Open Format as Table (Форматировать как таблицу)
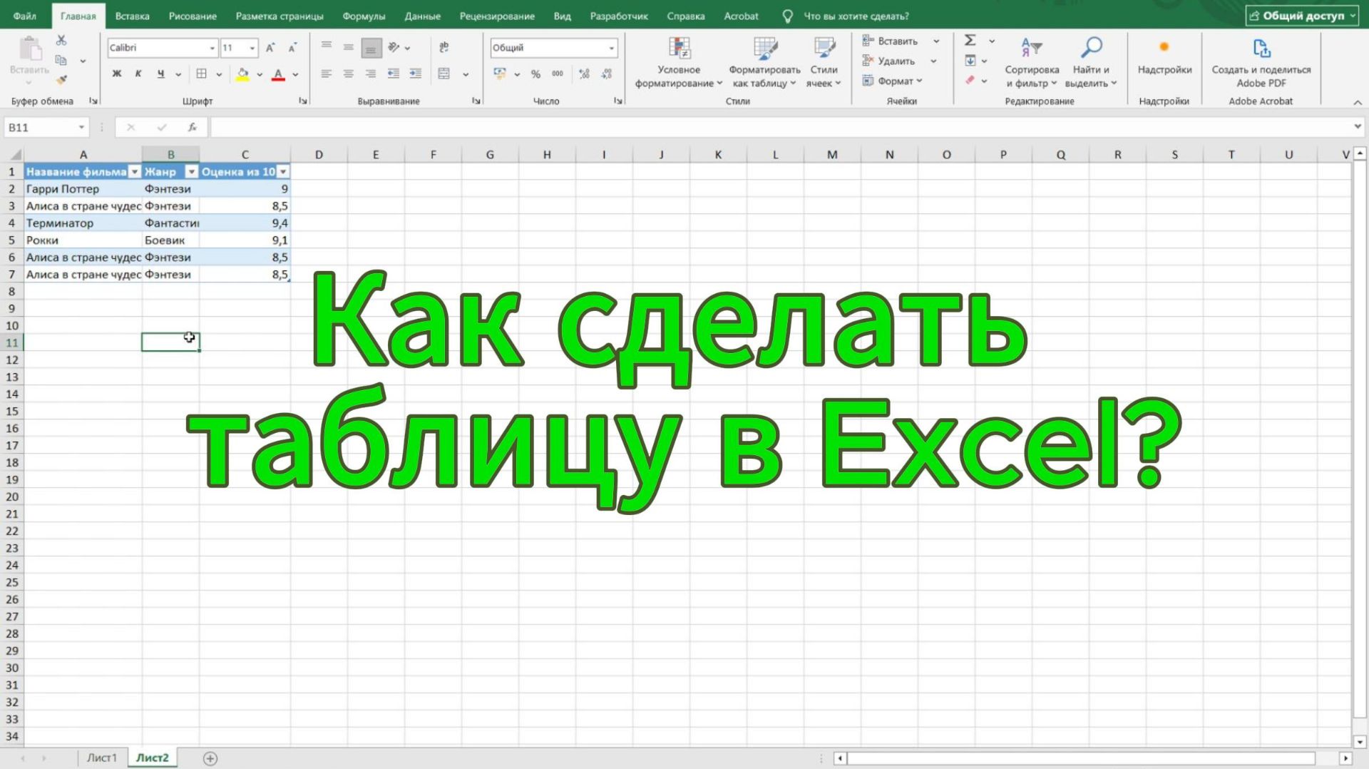 pos(764,63)
